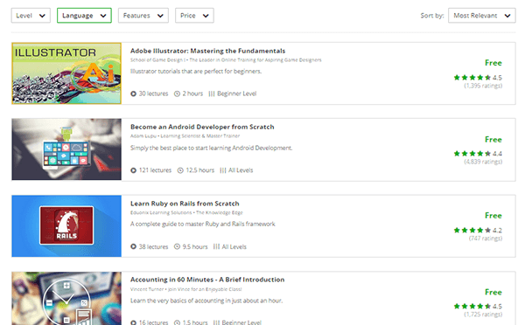
Task: Click the Eduonix Learning Solutions instructor line
Action: pos(186,212)
